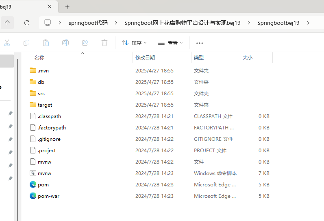Expand chevron before springboot代码 in address bar
Image resolution: width=324 pixels, height=221 pixels.
[x=60, y=23]
